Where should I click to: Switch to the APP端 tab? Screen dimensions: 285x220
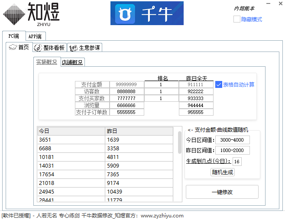pos(35,36)
